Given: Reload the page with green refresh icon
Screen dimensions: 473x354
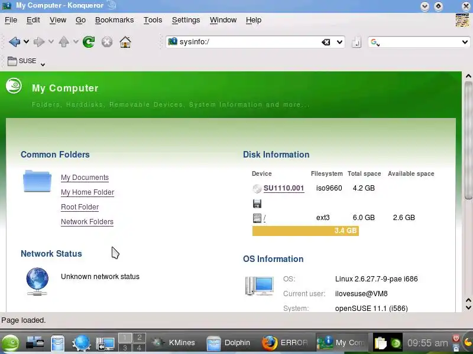Looking at the screenshot, I should 89,42.
